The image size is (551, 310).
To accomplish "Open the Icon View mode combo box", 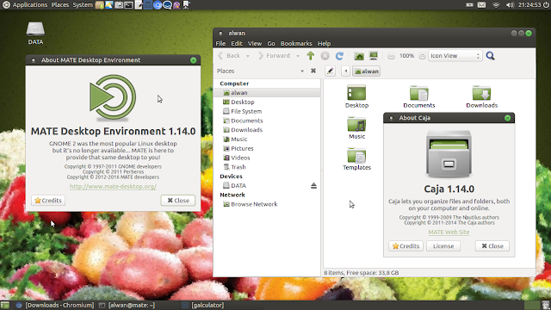I will coord(455,55).
